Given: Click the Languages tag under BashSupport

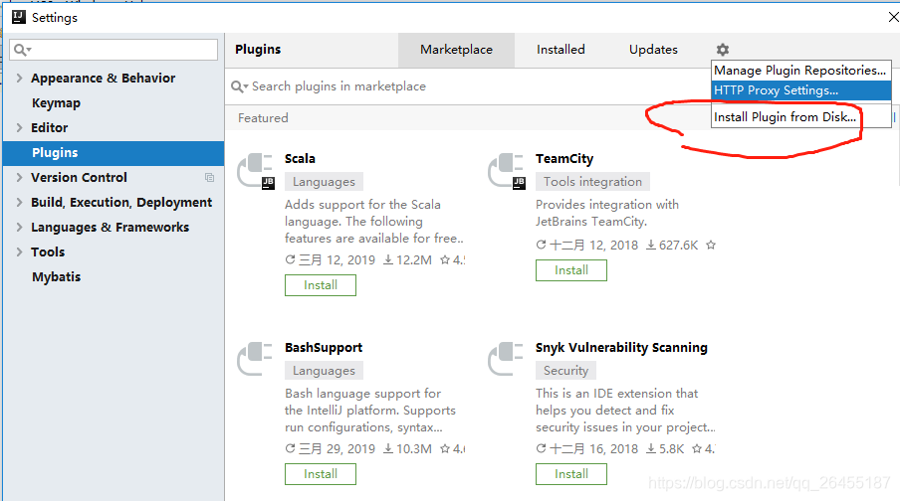Looking at the screenshot, I should coord(324,371).
